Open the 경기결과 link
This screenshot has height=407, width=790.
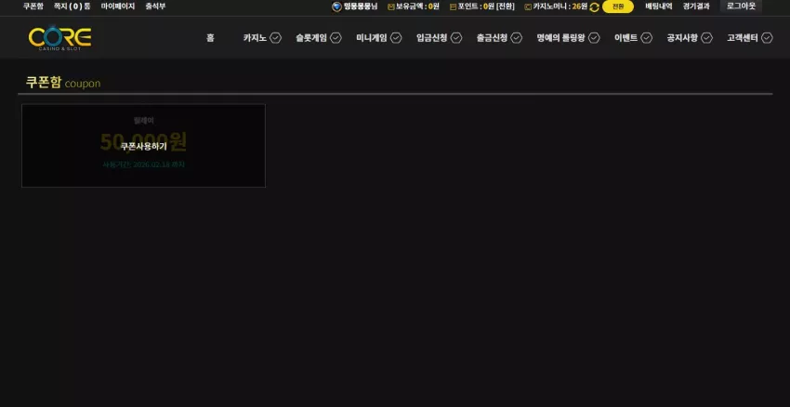[x=696, y=7]
